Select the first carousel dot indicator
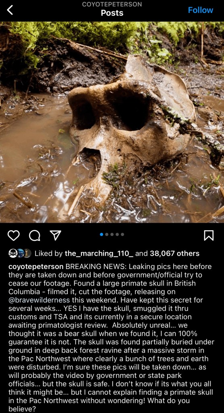Image resolution: width=224 pixels, height=413 pixels. point(102,234)
